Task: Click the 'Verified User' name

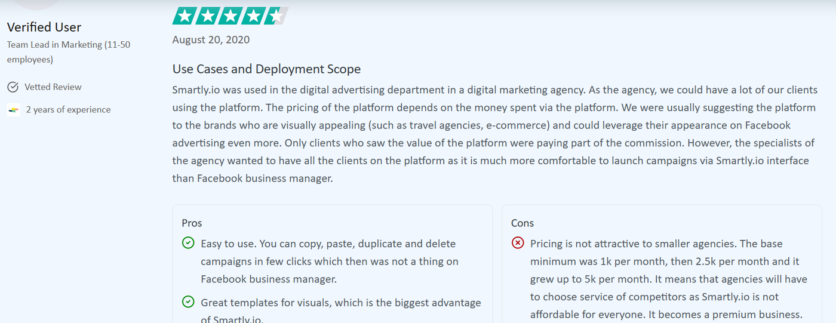Action: 44,27
